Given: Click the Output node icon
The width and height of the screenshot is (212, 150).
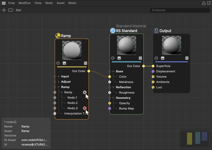Looking at the screenshot, I should coord(156,30).
